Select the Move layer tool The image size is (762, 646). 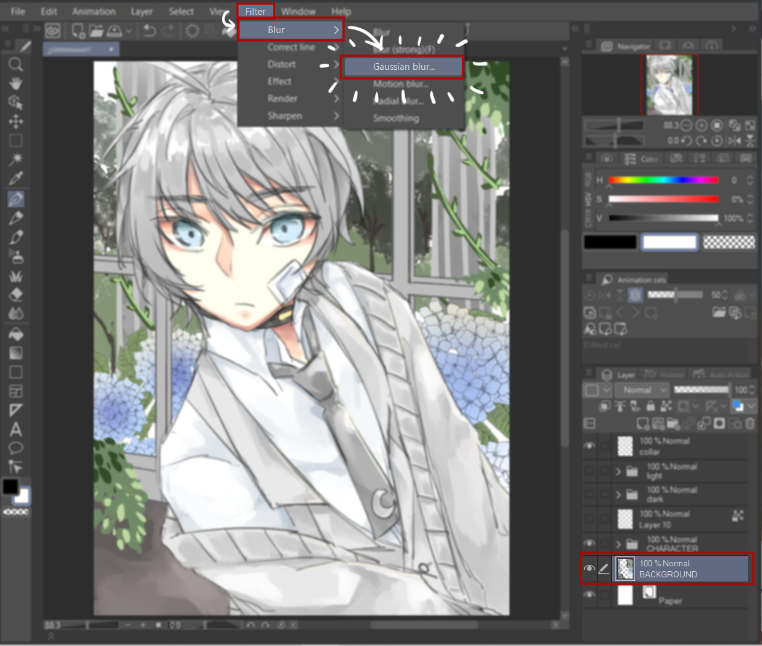(x=16, y=121)
